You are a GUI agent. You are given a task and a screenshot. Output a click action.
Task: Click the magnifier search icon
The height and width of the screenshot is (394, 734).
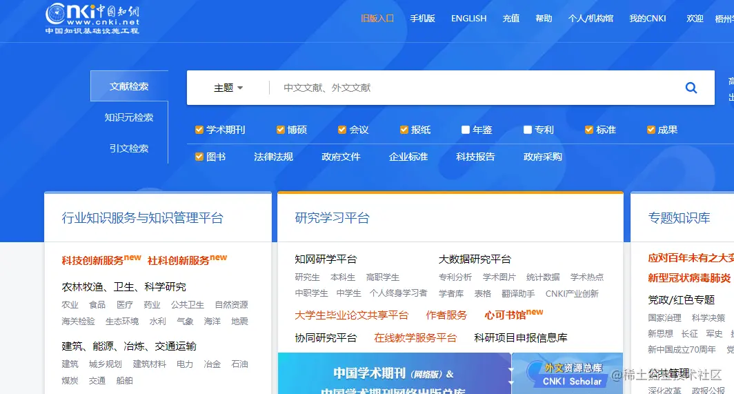[691, 88]
